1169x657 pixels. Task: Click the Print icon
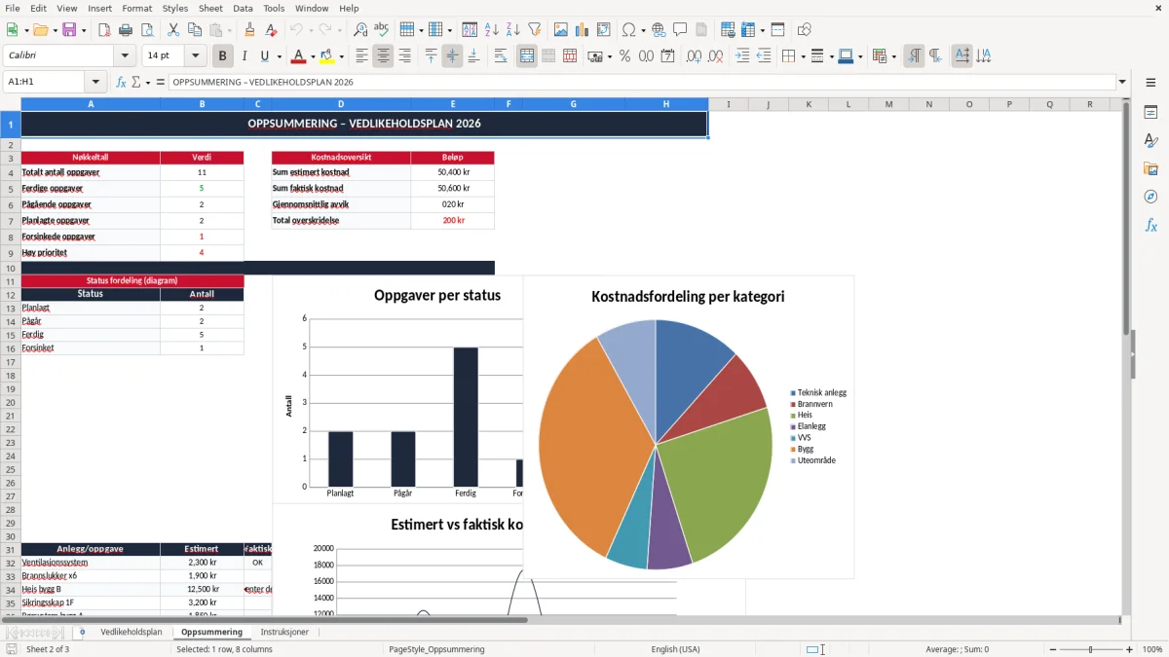coord(126,30)
